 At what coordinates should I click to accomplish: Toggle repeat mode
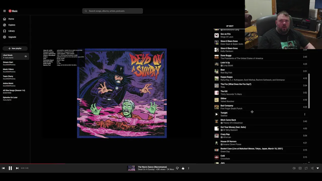[306, 168]
